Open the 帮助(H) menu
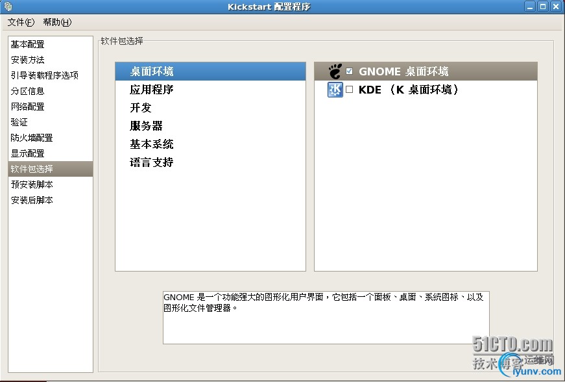 pyautogui.click(x=57, y=22)
